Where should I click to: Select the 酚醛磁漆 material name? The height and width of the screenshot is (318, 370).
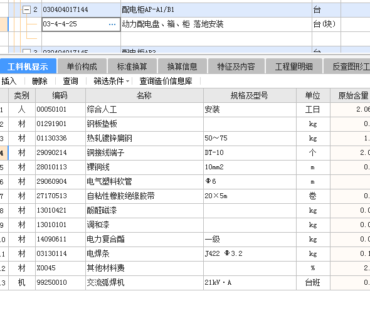[144, 211]
